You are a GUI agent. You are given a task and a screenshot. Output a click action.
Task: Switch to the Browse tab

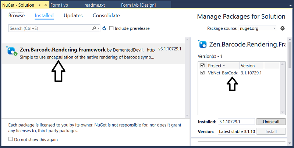[17, 15]
